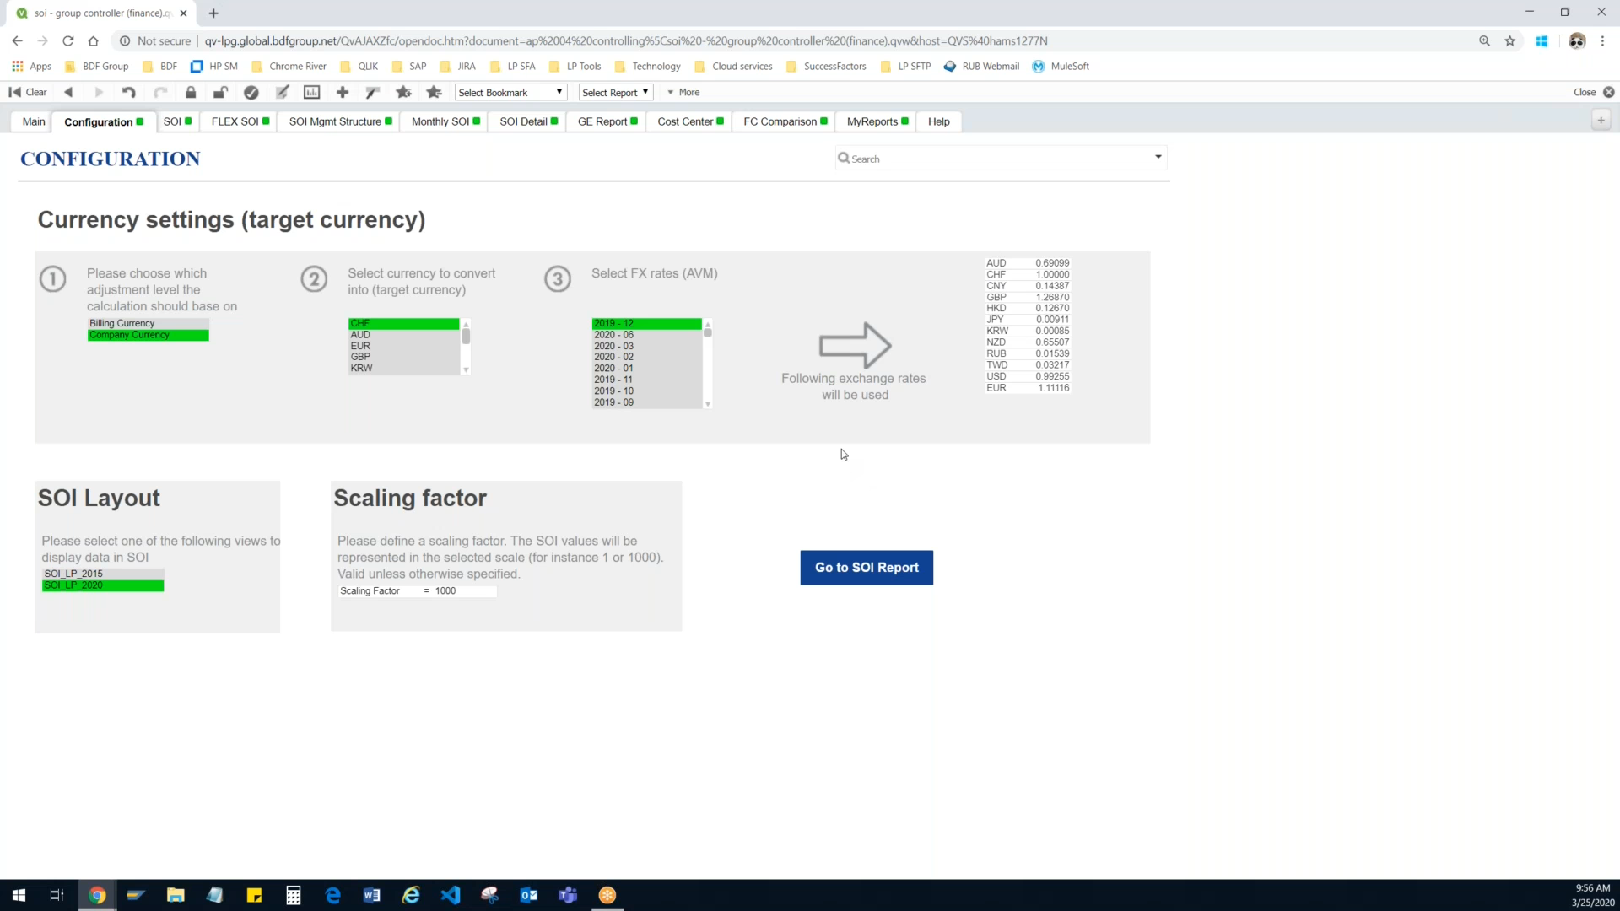The width and height of the screenshot is (1620, 911).
Task: Open Microsoft Teams from the taskbar
Action: coord(568,895)
